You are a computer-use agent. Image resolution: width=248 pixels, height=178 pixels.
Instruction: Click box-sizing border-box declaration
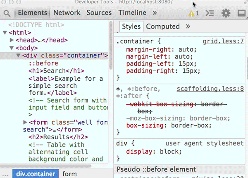tap(169, 125)
